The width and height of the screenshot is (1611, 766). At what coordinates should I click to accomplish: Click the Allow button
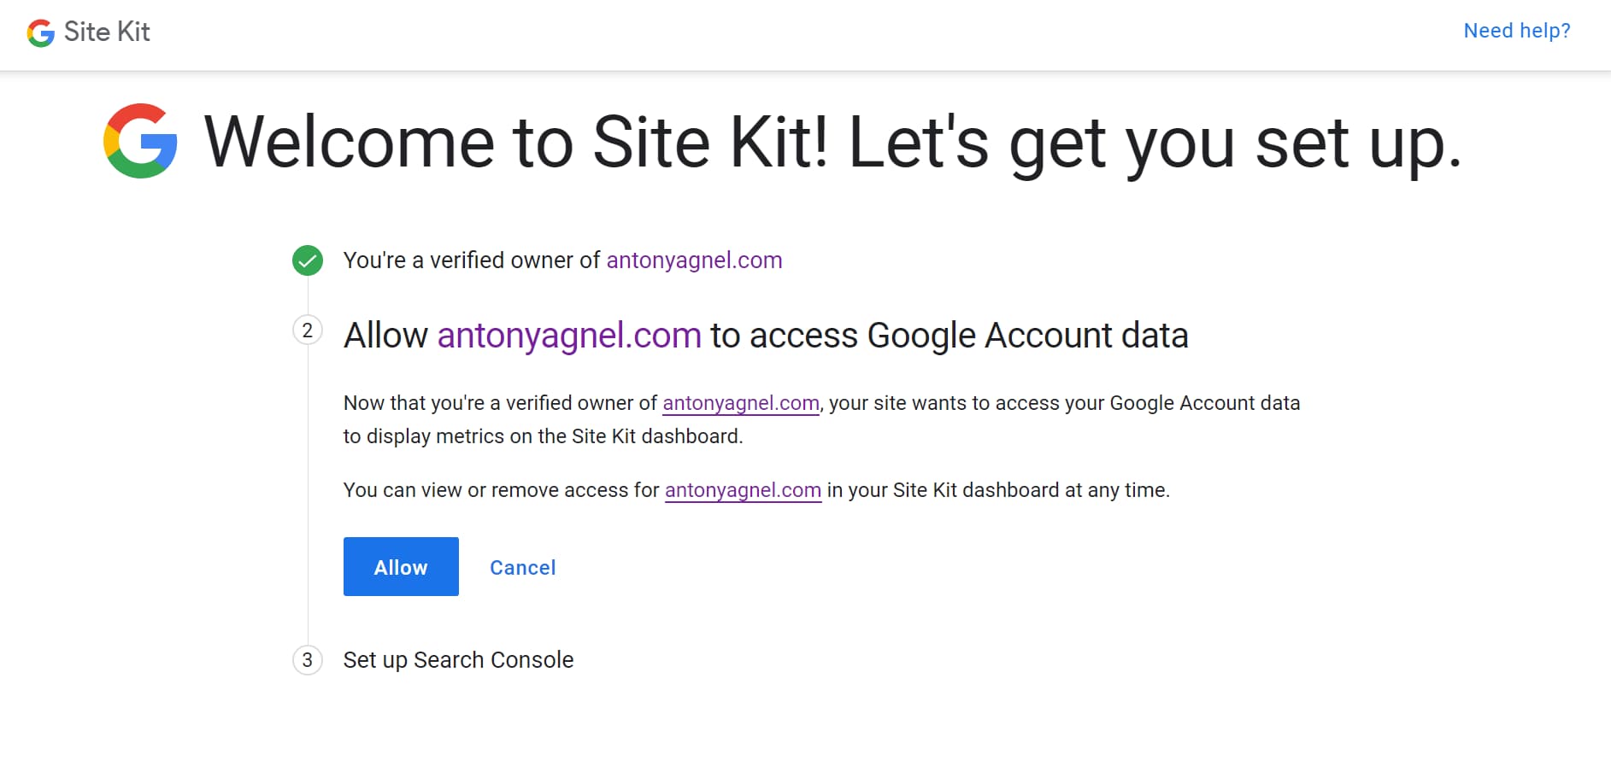click(400, 566)
